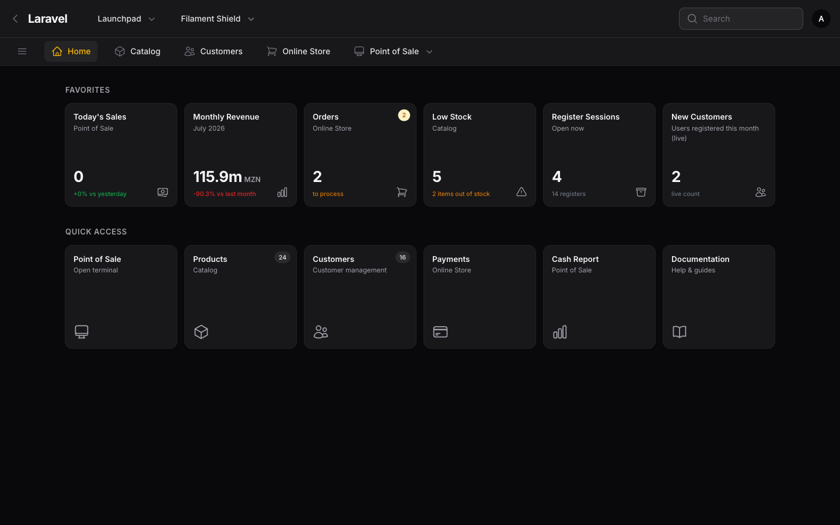Click the Point of Sale monitor icon in navbar

(x=359, y=51)
